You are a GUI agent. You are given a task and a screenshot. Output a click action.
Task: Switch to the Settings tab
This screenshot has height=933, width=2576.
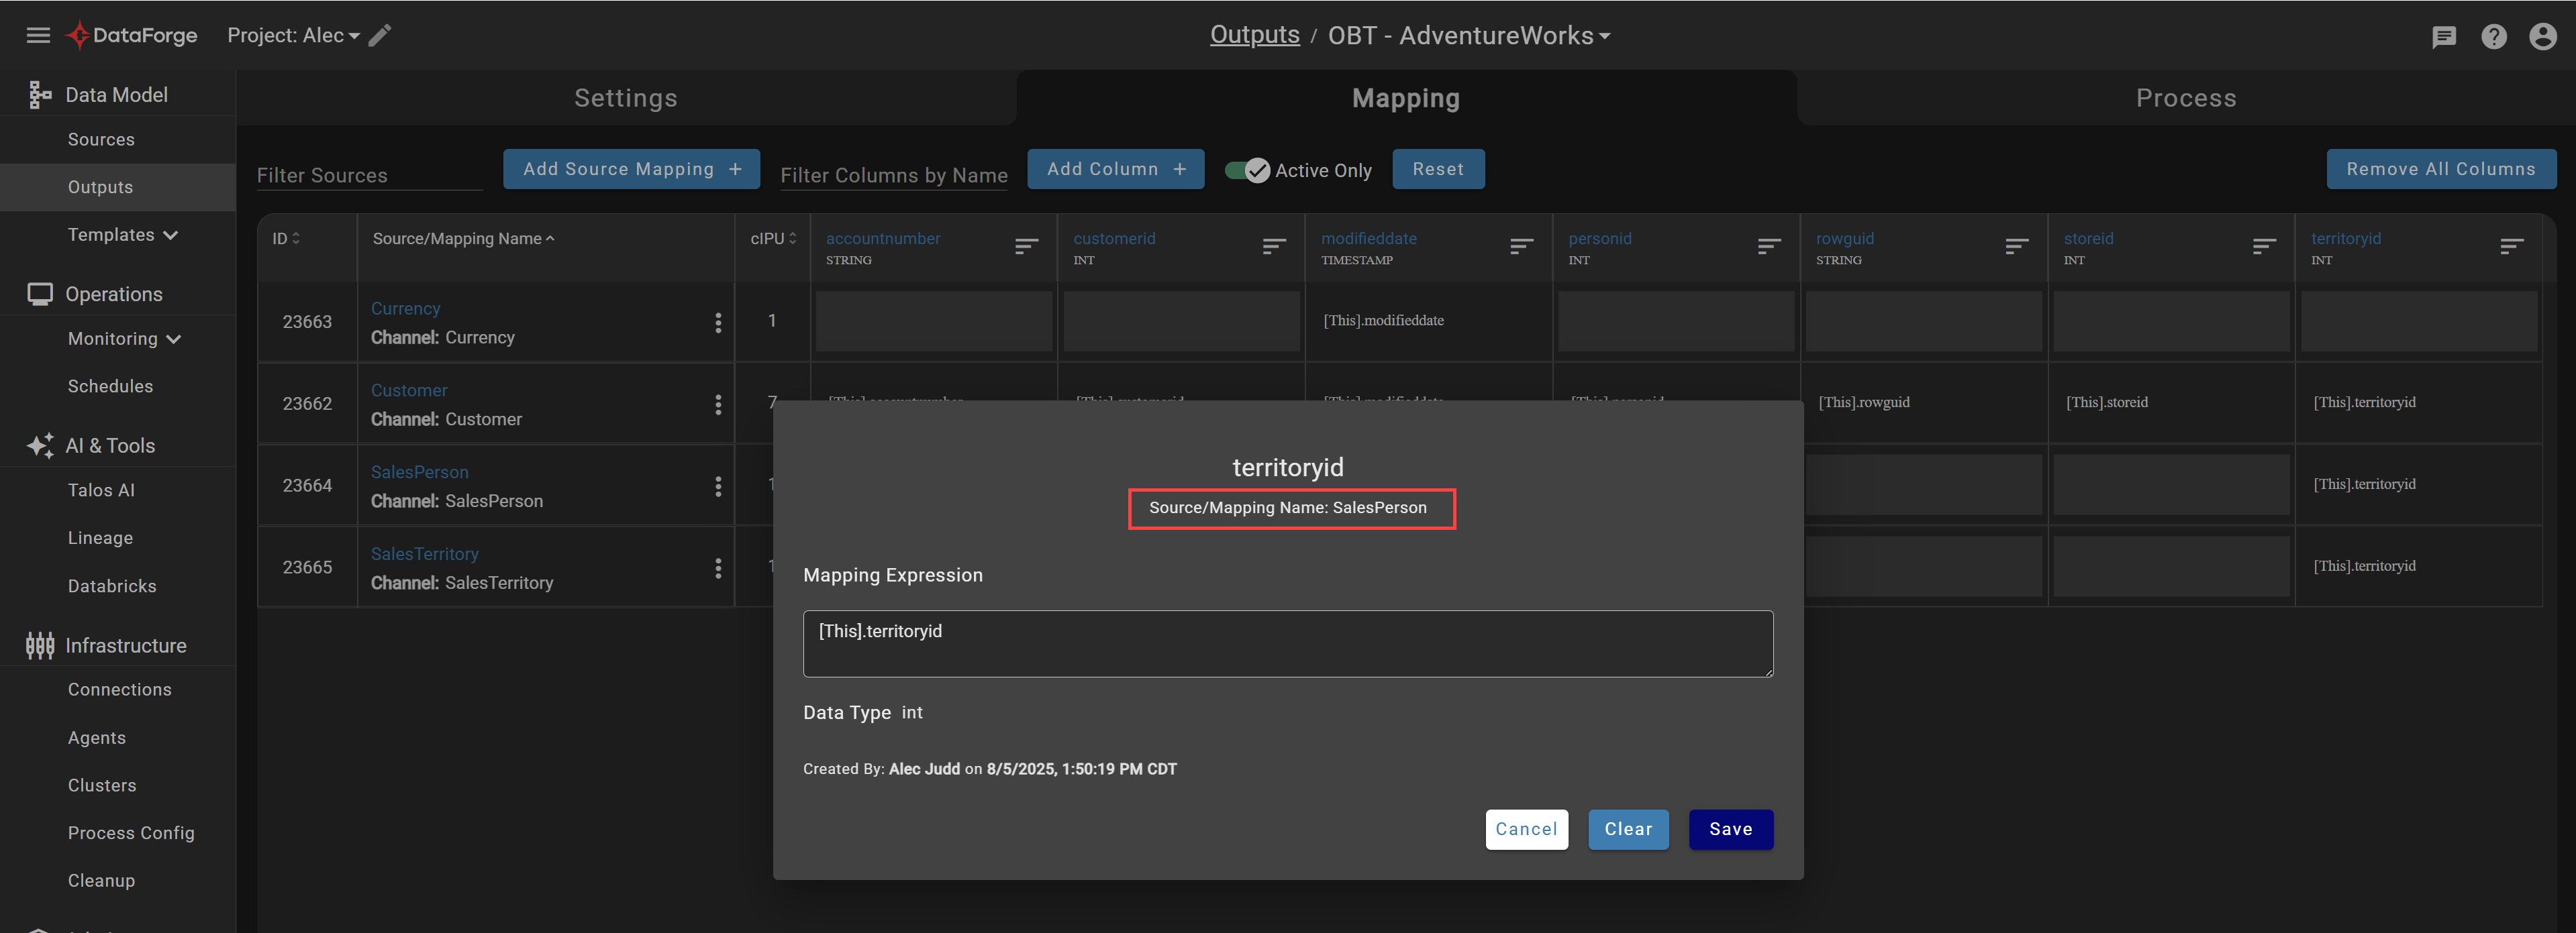click(x=626, y=97)
